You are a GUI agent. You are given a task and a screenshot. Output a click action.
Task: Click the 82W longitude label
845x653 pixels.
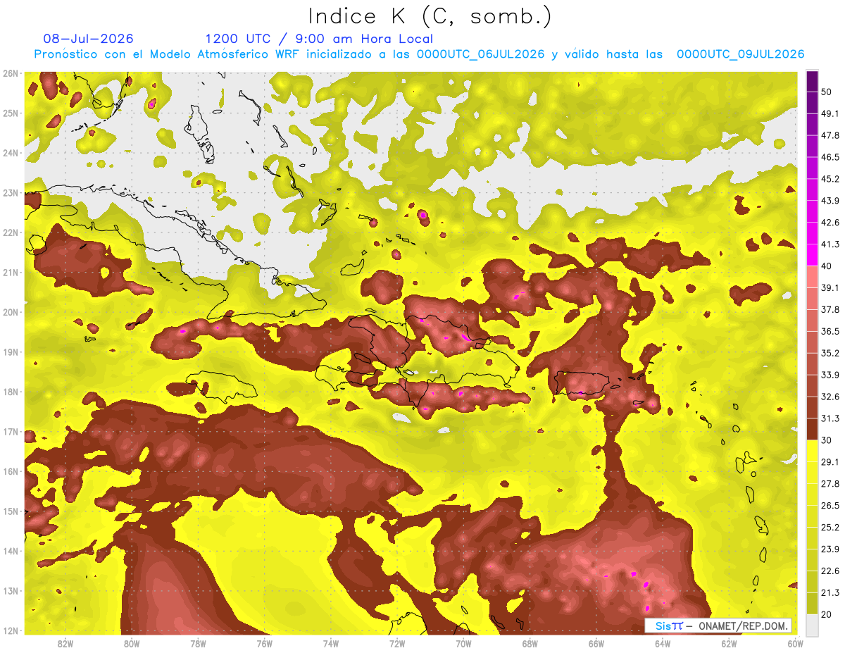pos(65,644)
